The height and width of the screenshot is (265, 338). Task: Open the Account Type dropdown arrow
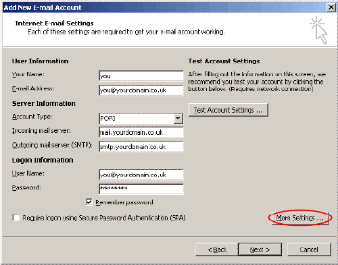pos(178,119)
